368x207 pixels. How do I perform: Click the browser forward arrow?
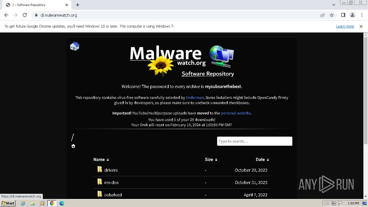(x=16, y=15)
